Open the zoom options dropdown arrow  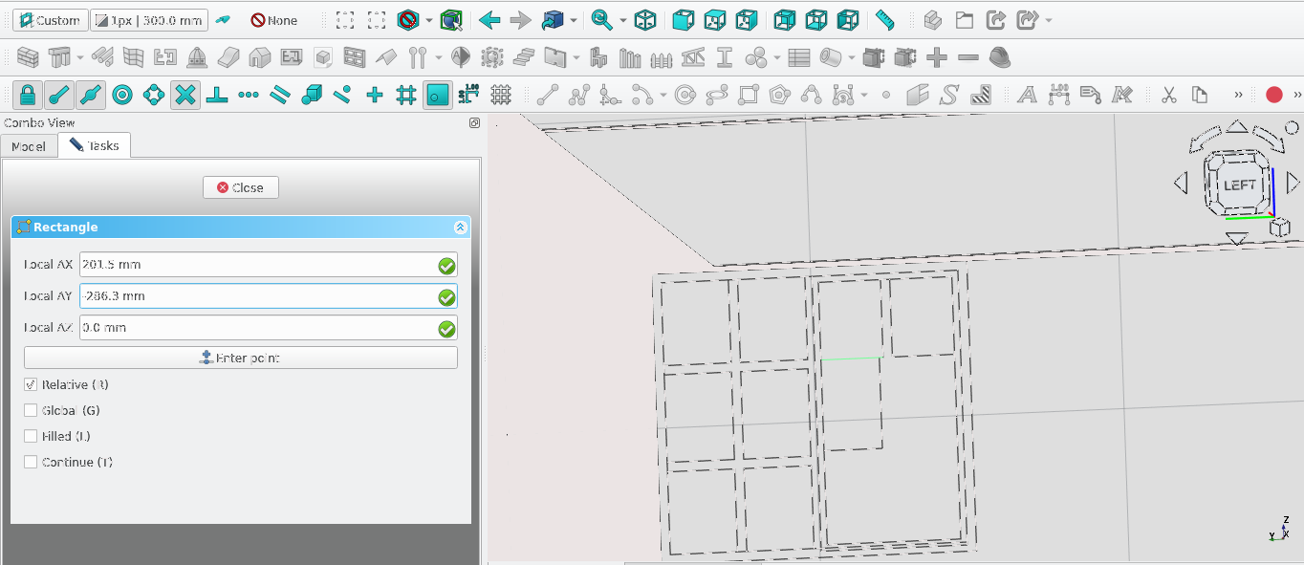(x=622, y=20)
